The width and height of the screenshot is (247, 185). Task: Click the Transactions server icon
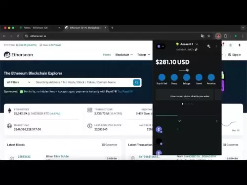90,110
